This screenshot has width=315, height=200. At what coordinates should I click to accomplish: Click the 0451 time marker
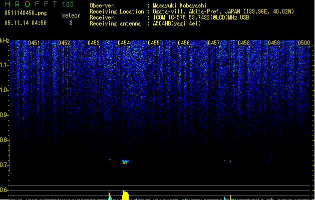[34, 43]
